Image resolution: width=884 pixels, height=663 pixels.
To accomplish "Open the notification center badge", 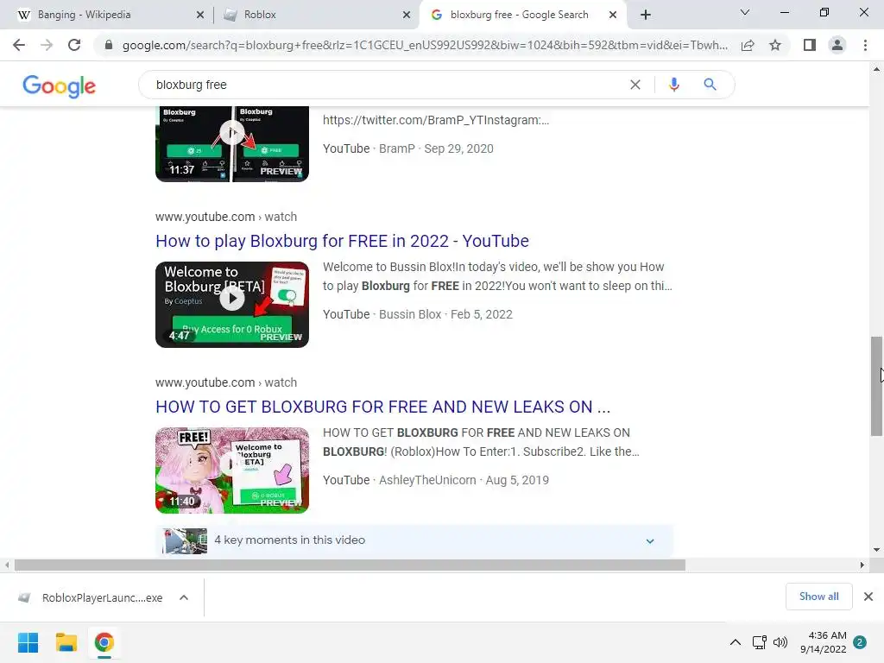I will 860,642.
